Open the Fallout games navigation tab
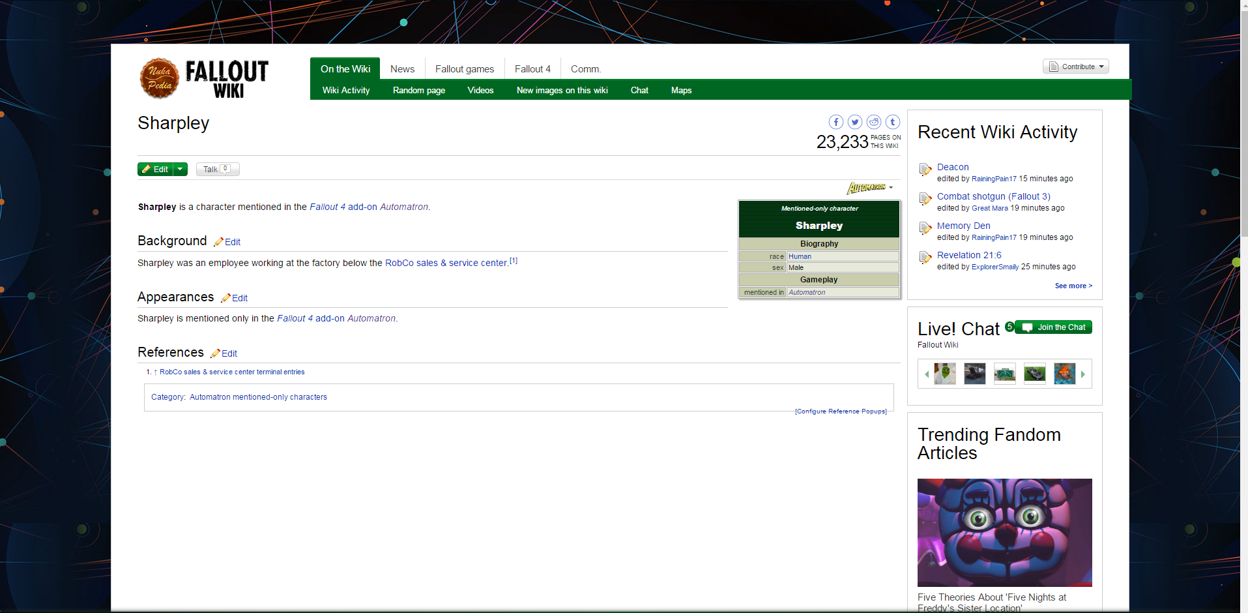Image resolution: width=1248 pixels, height=613 pixels. click(465, 68)
